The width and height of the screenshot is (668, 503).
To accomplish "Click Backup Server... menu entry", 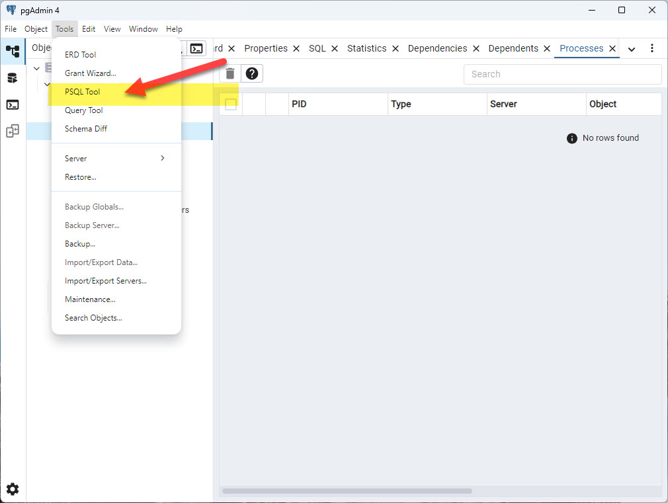I will [116, 225].
